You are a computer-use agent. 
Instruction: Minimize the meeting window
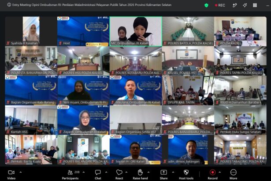[268, 5]
